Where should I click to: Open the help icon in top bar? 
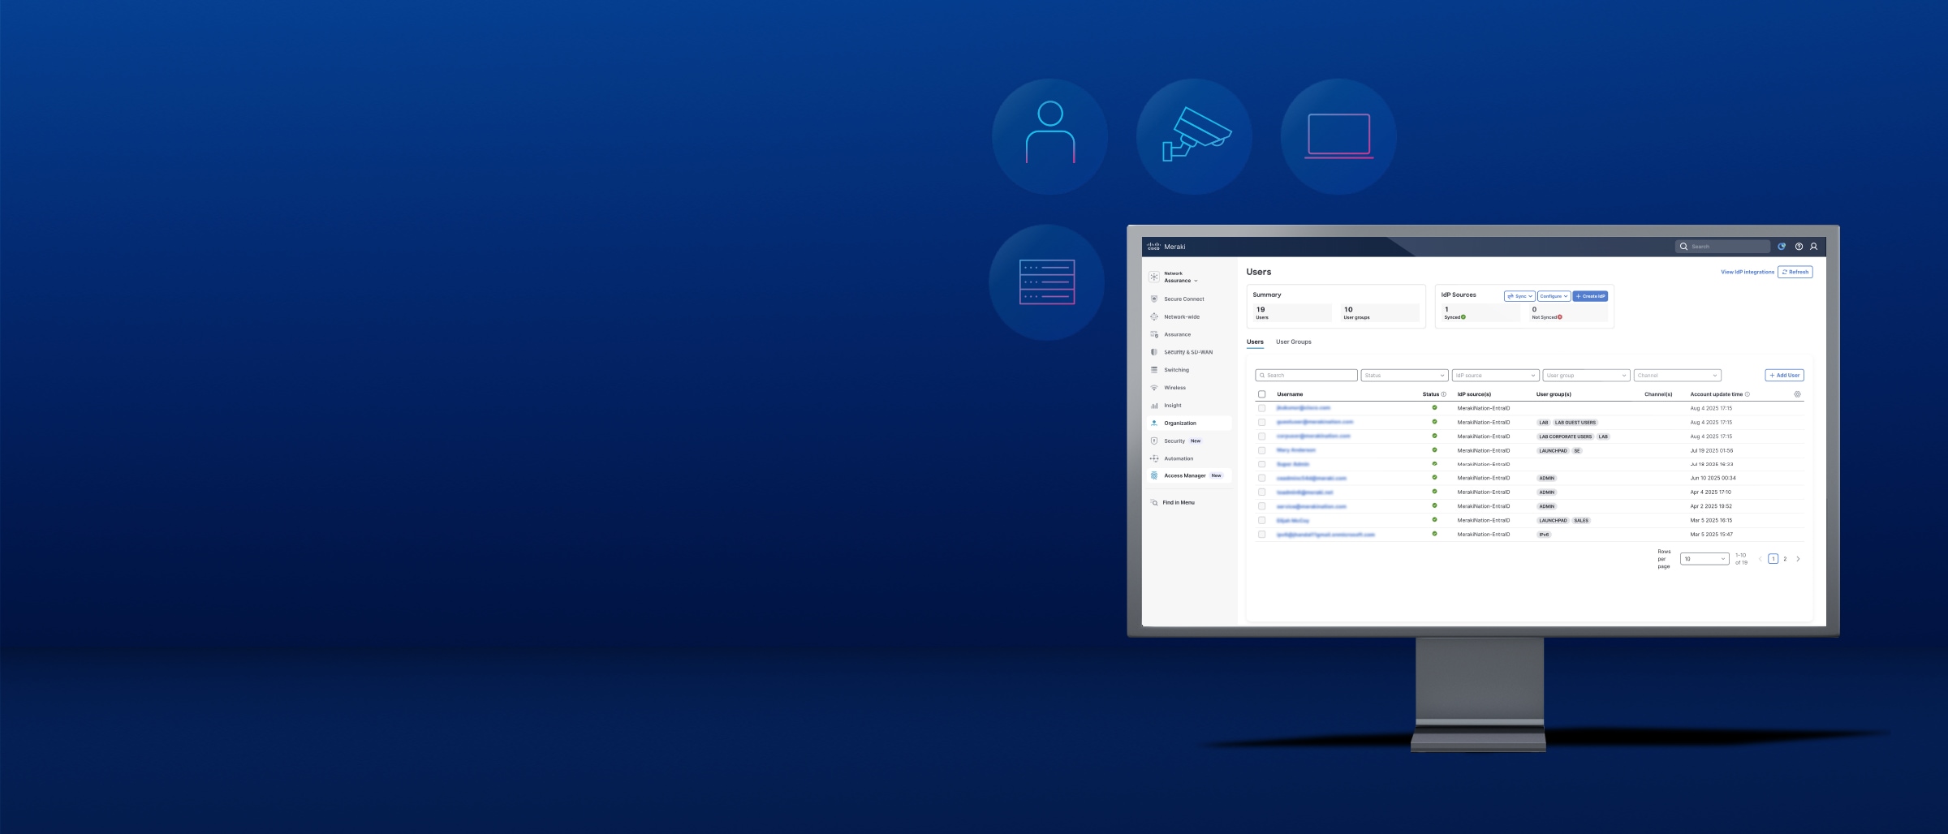click(1799, 246)
